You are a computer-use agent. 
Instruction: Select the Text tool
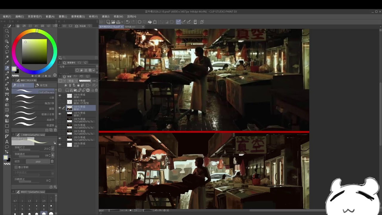pos(7,142)
